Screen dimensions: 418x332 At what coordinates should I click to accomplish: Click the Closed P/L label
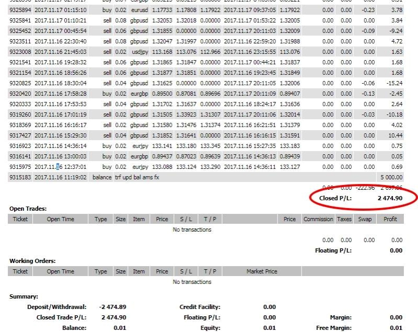click(335, 198)
